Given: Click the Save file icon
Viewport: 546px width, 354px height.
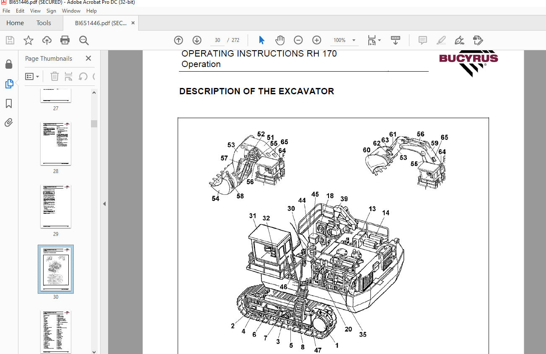Looking at the screenshot, I should [10, 40].
